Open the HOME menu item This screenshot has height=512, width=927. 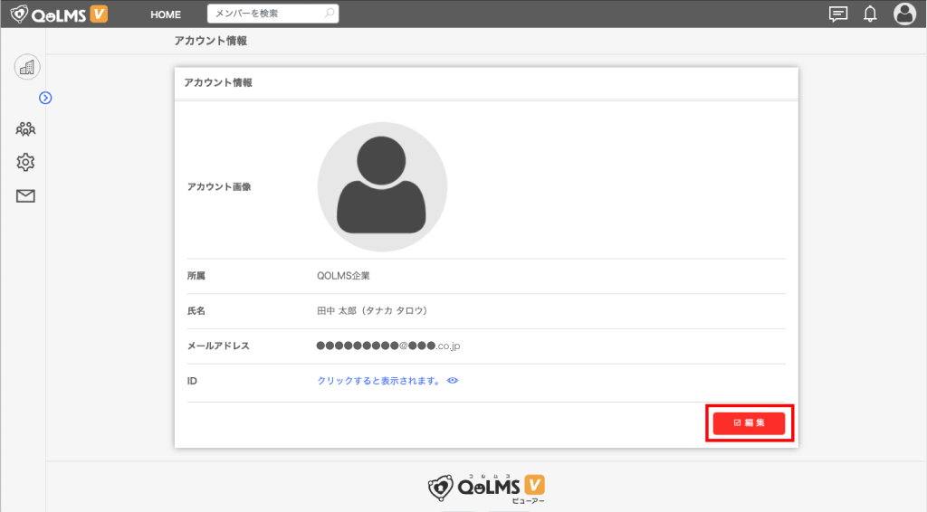(x=166, y=14)
